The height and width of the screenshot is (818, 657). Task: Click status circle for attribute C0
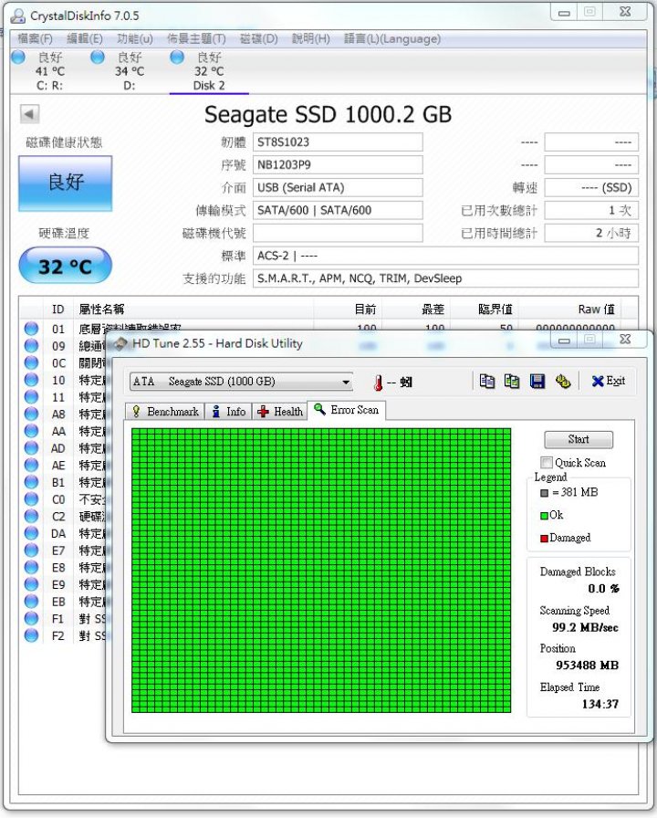[31, 498]
